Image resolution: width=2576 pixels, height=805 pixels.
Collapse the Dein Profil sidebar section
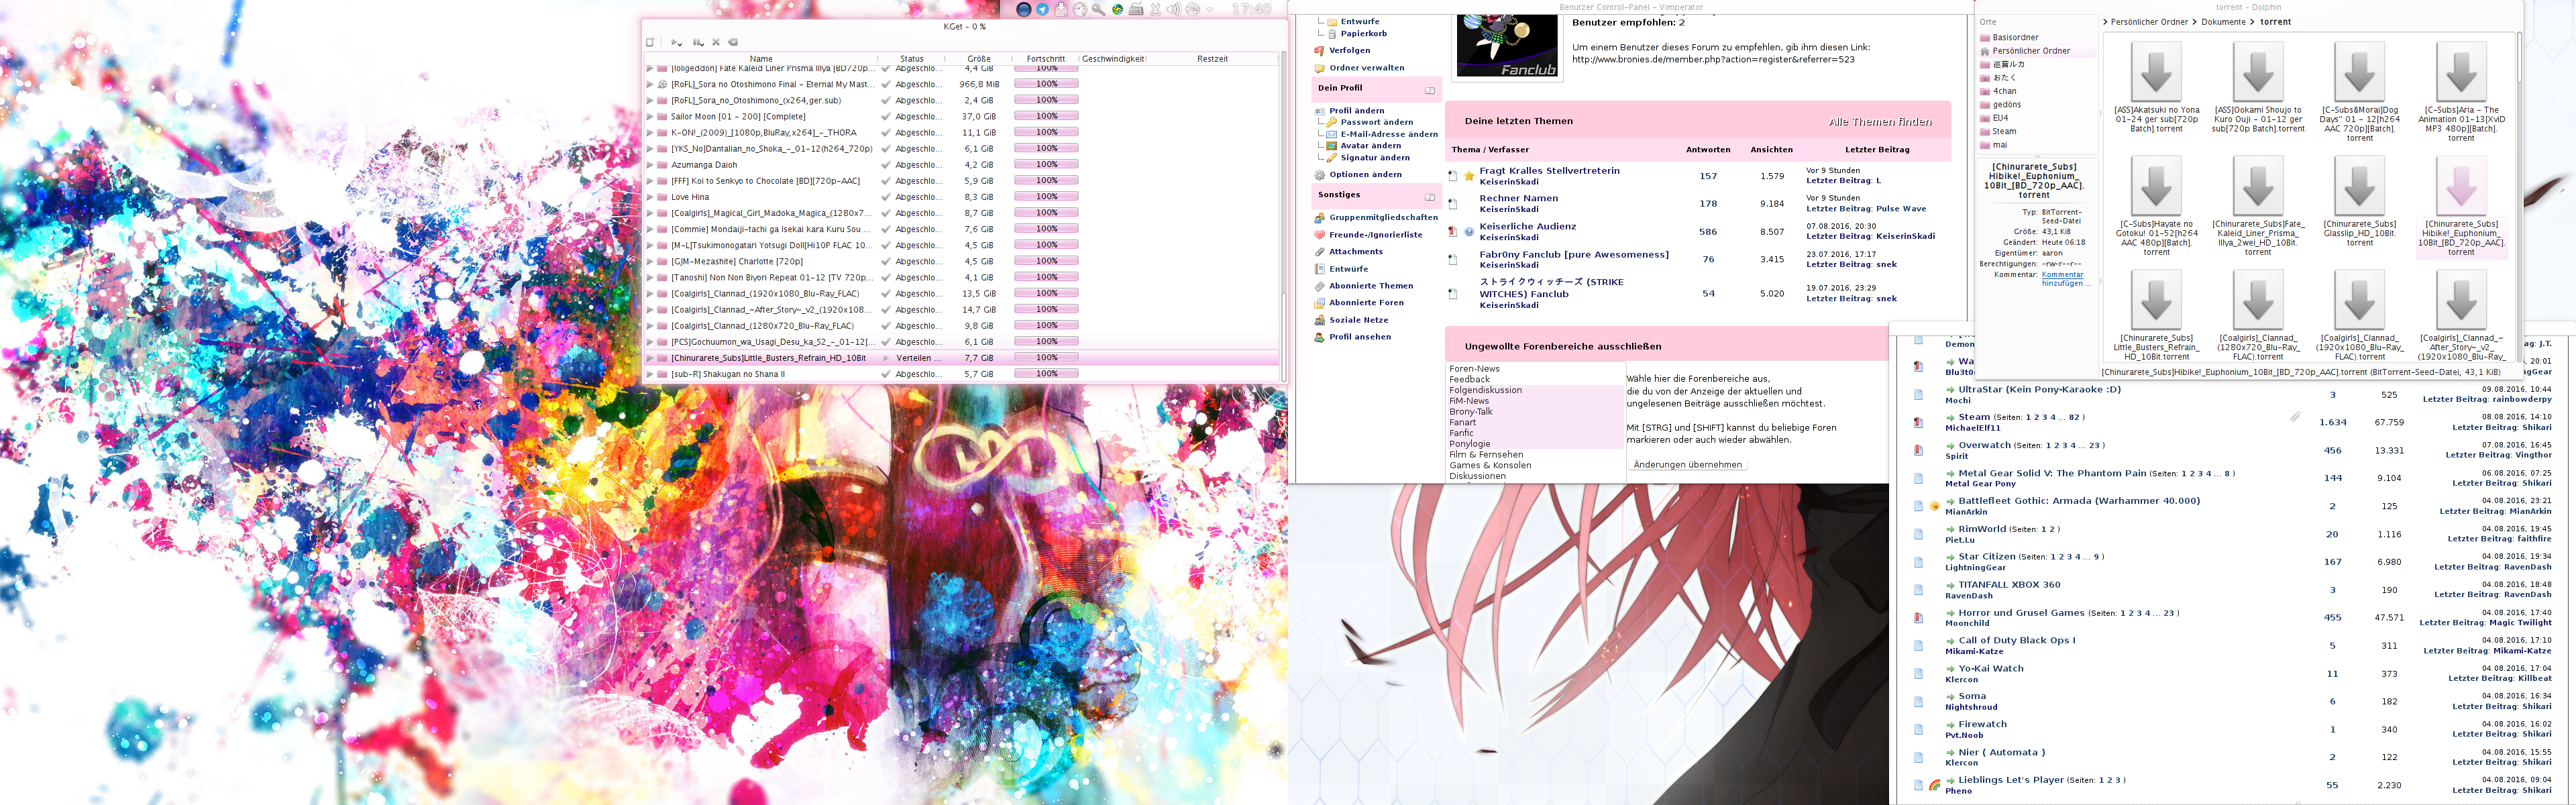1430,90
